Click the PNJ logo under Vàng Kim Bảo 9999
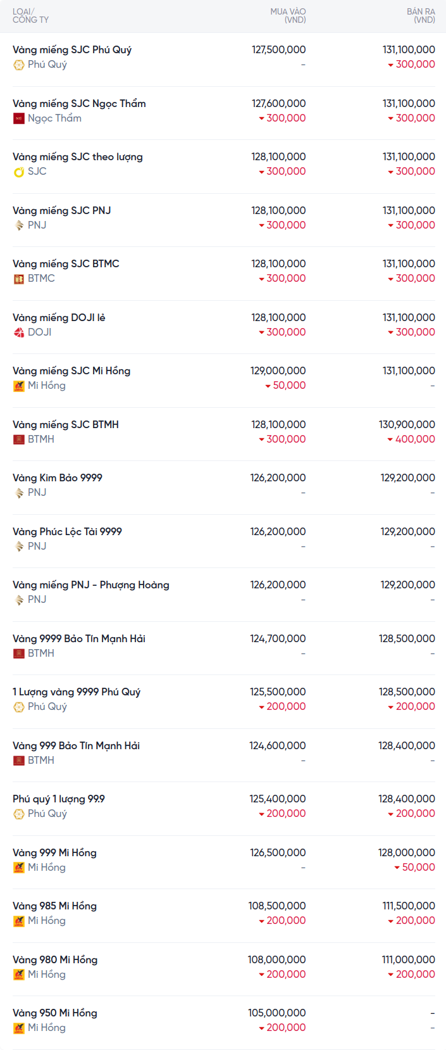 coord(19,493)
